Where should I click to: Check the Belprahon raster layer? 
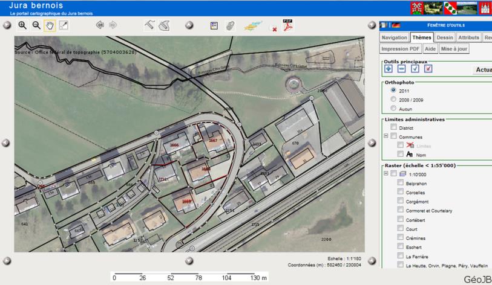point(400,182)
